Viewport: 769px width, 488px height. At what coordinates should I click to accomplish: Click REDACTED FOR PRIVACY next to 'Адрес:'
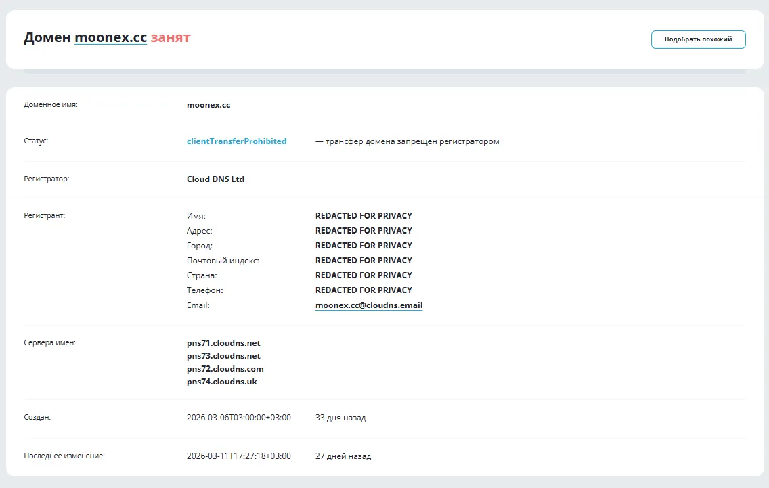(364, 231)
